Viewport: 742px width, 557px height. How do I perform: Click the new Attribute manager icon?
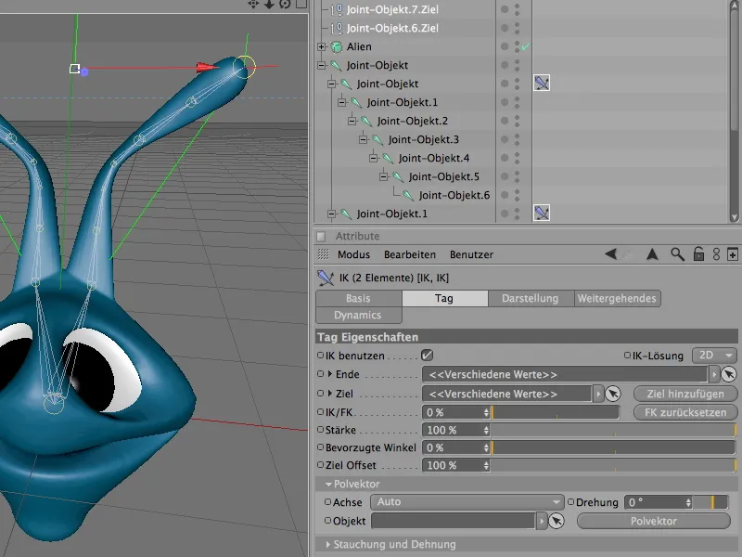(732, 254)
